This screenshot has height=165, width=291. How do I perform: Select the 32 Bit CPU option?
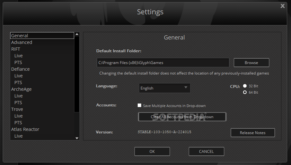[x=245, y=86]
